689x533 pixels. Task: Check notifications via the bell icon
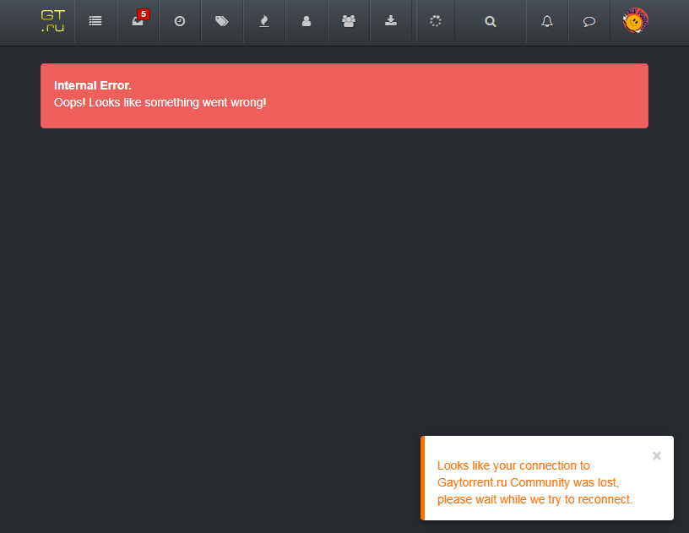click(546, 21)
